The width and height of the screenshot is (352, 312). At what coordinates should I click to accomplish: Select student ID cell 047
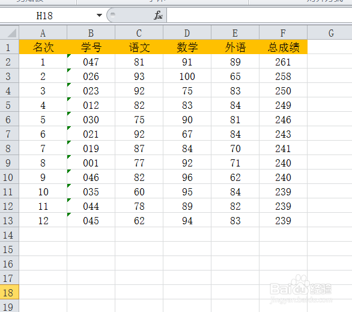(x=91, y=61)
